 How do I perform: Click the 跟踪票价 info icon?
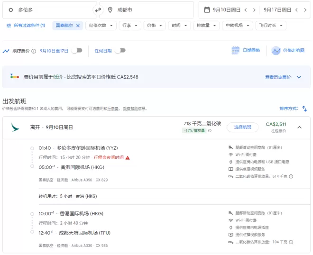pyautogui.click(x=34, y=51)
